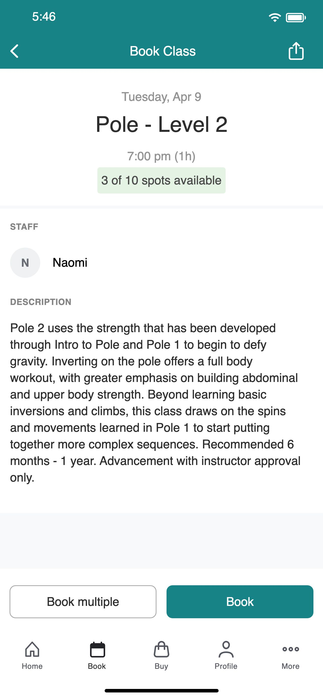Tap the back arrow icon
323x699 pixels.
click(x=14, y=51)
